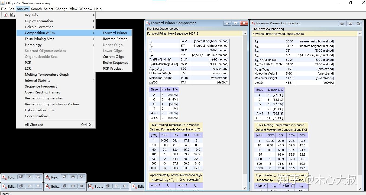Image resolution: width=366 pixels, height=195 pixels.
Task: Click Forward Primer window's vertical scrollbar thumb
Action: [x=245, y=105]
